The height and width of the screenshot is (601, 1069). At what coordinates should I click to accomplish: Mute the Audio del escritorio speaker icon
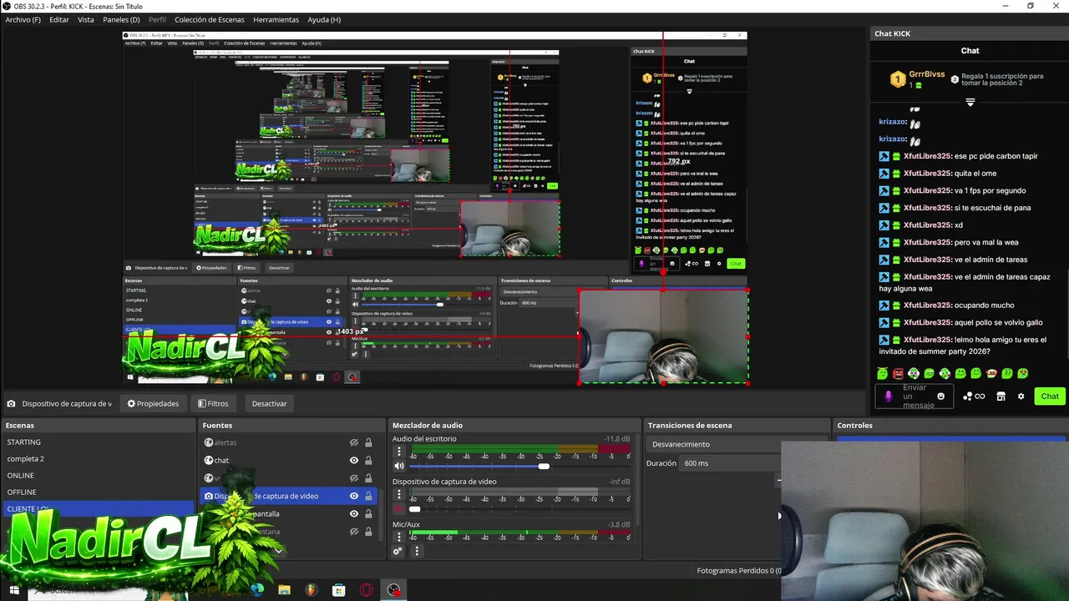pyautogui.click(x=398, y=466)
